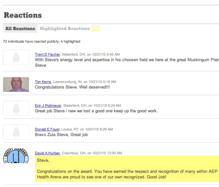Open the Highlighted Reactions tab
The image size is (219, 187).
(x=65, y=29)
